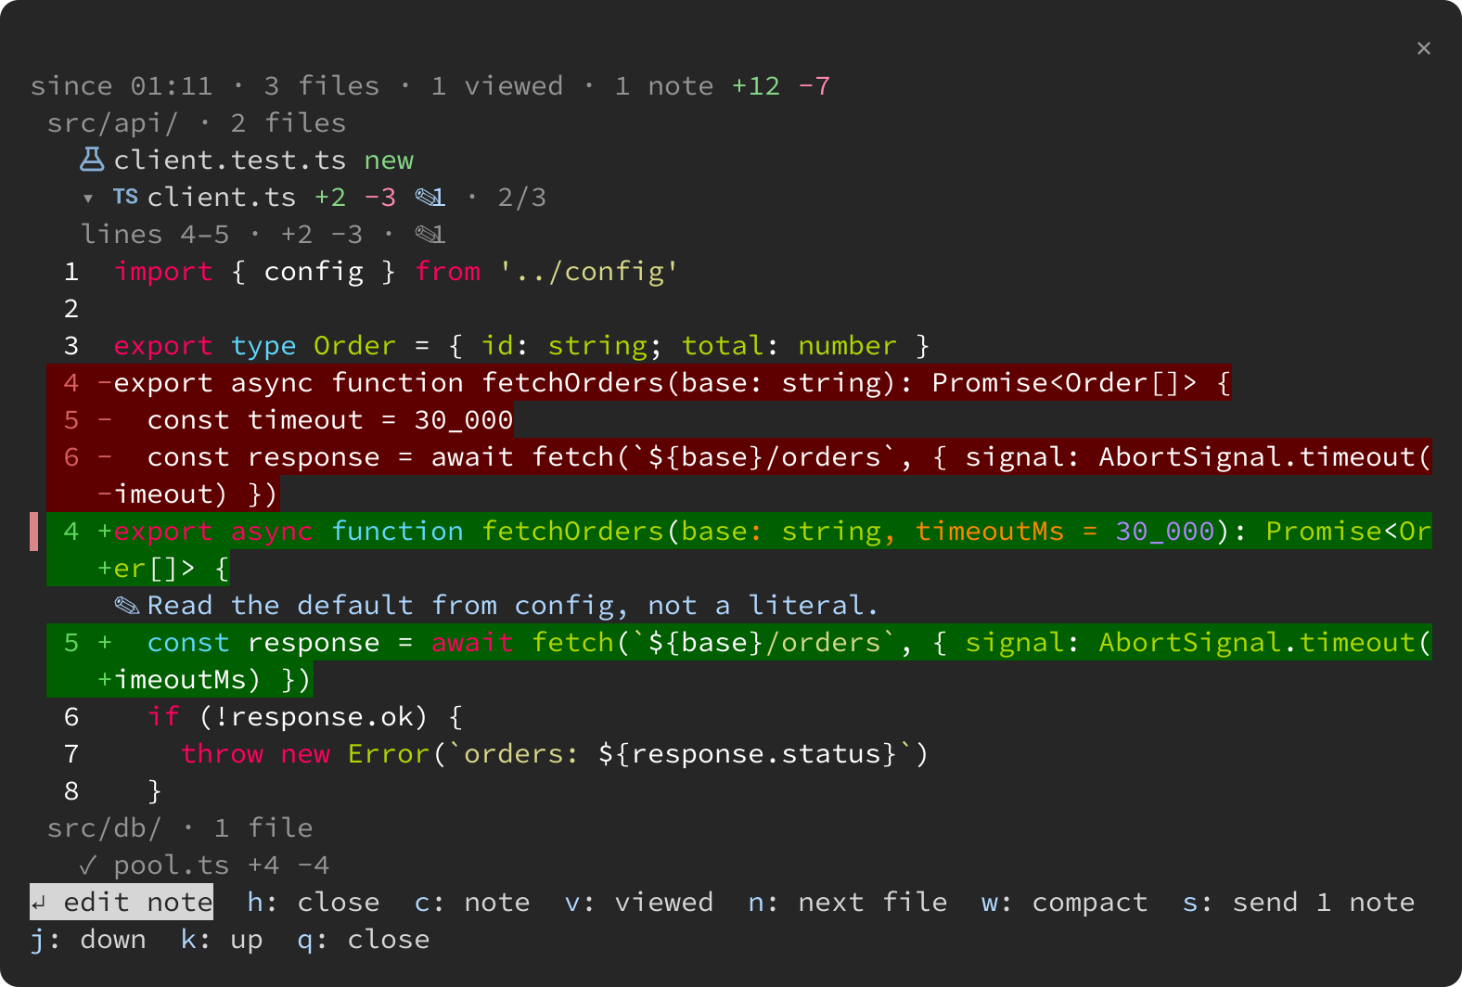The height and width of the screenshot is (987, 1462).
Task: Click the '-7' deletions count in summary
Action: point(814,85)
